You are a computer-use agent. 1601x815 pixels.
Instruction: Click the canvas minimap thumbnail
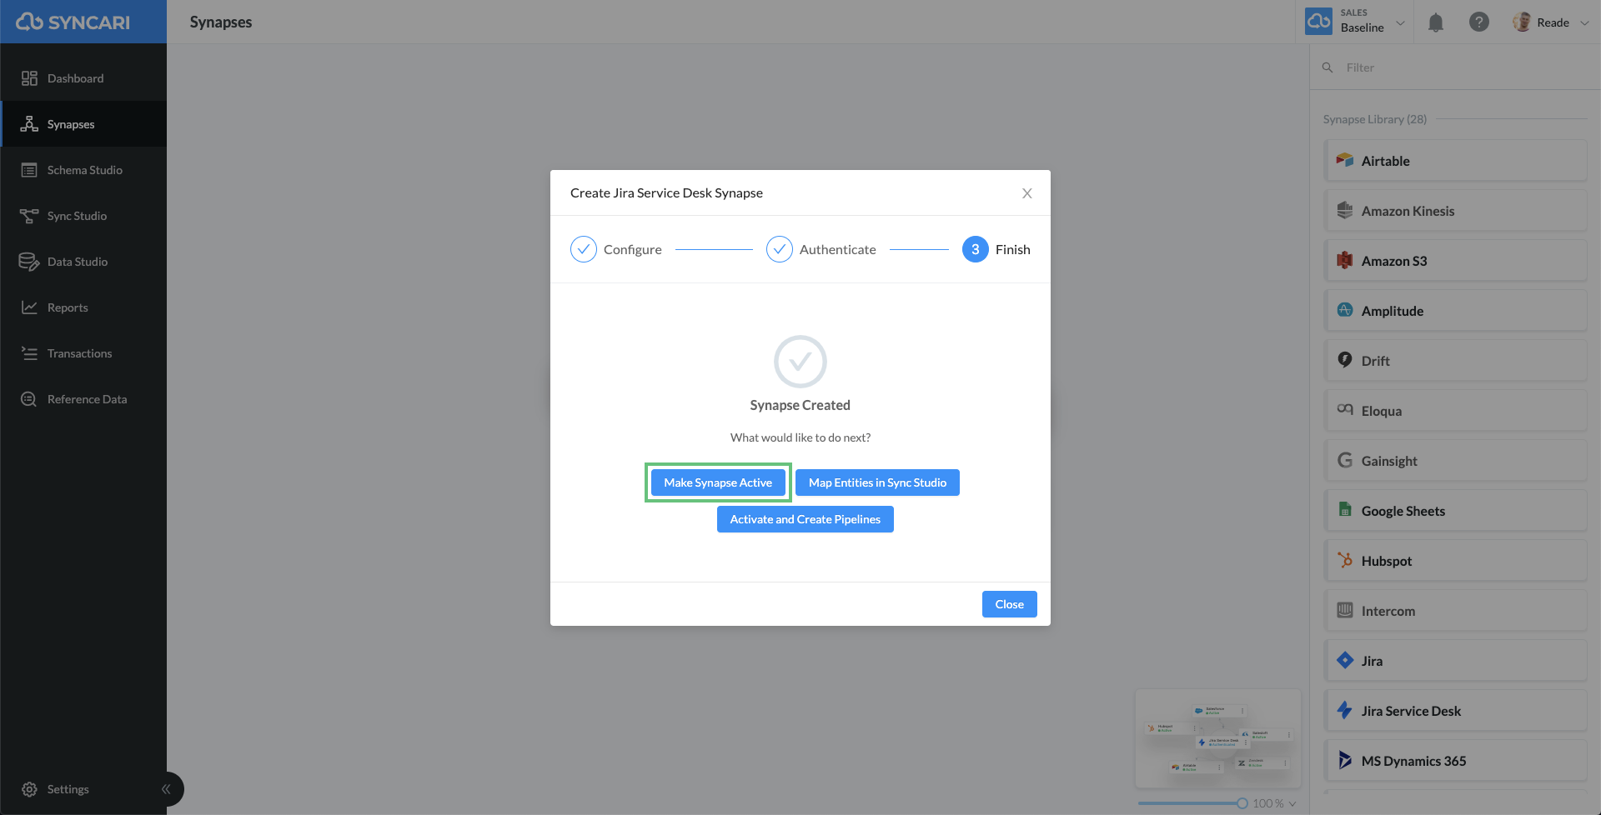click(x=1217, y=738)
